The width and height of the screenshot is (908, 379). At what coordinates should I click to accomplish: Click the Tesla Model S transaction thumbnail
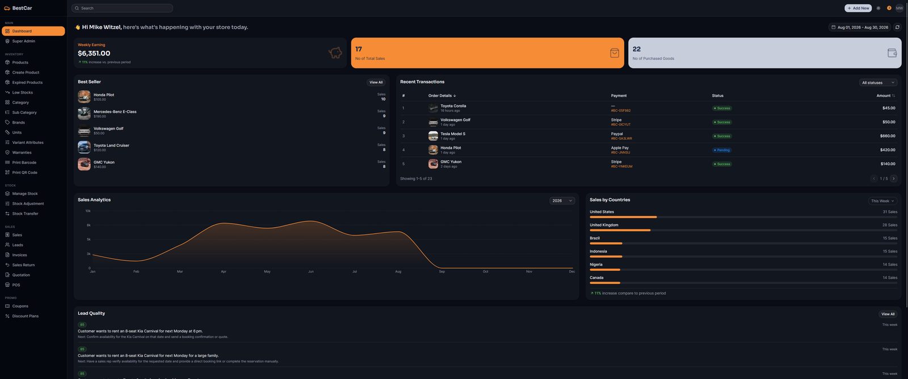tap(433, 136)
